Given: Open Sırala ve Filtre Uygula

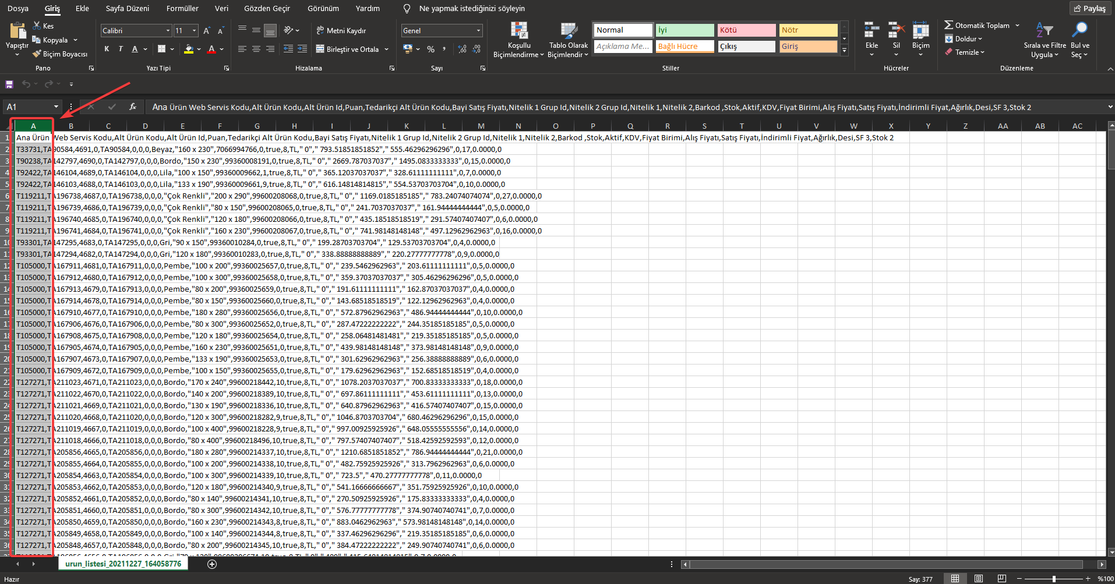Looking at the screenshot, I should pos(1045,40).
